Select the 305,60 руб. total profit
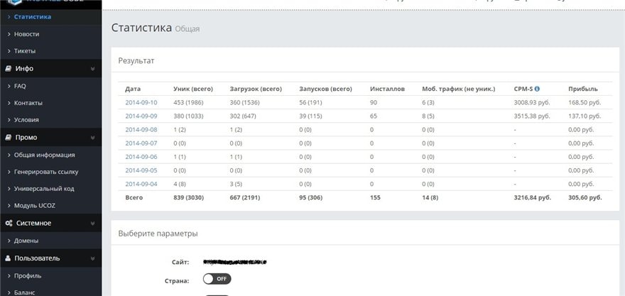This screenshot has height=296, width=625. (585, 197)
